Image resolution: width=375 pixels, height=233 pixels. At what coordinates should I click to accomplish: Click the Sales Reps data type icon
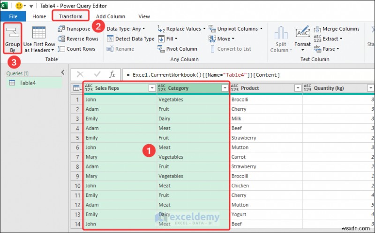click(x=89, y=88)
